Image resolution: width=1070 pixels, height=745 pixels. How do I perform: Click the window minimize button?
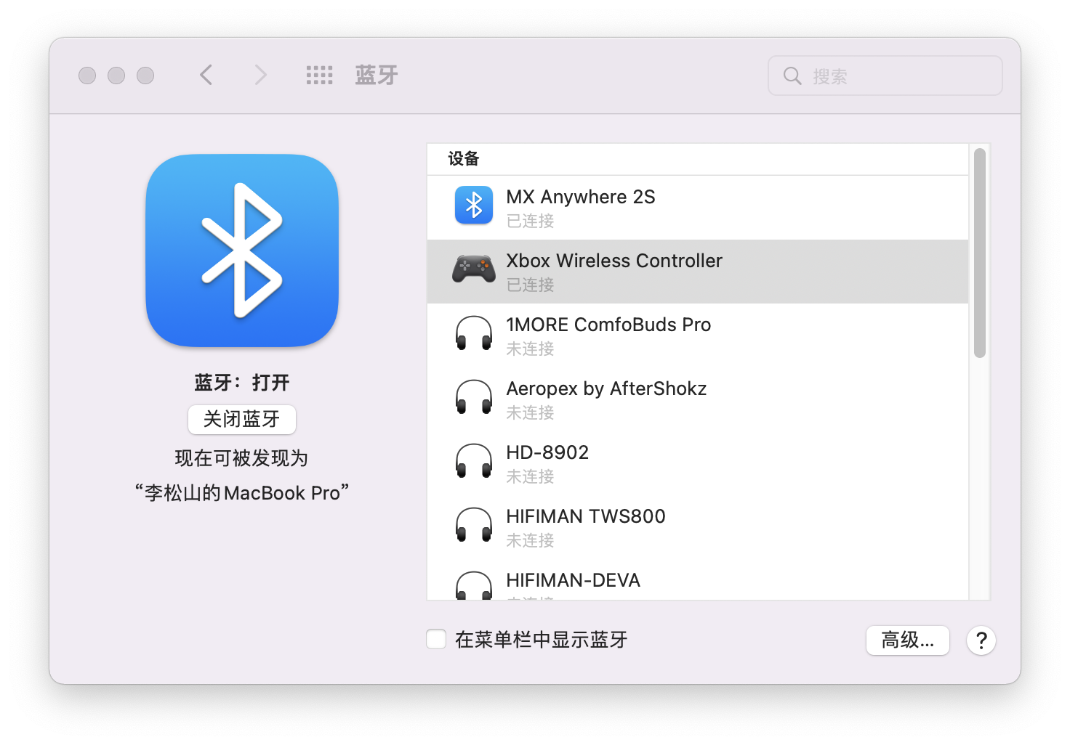[x=116, y=76]
